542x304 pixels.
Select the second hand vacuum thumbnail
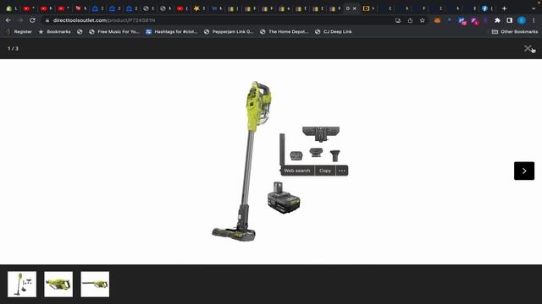[58, 285]
